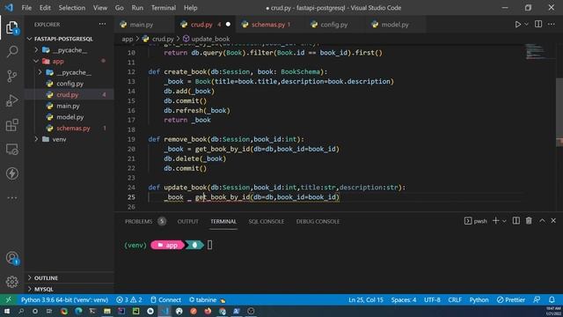Screen dimensions: 563x317
Task: Open the Terminal menu
Action: 164,8
